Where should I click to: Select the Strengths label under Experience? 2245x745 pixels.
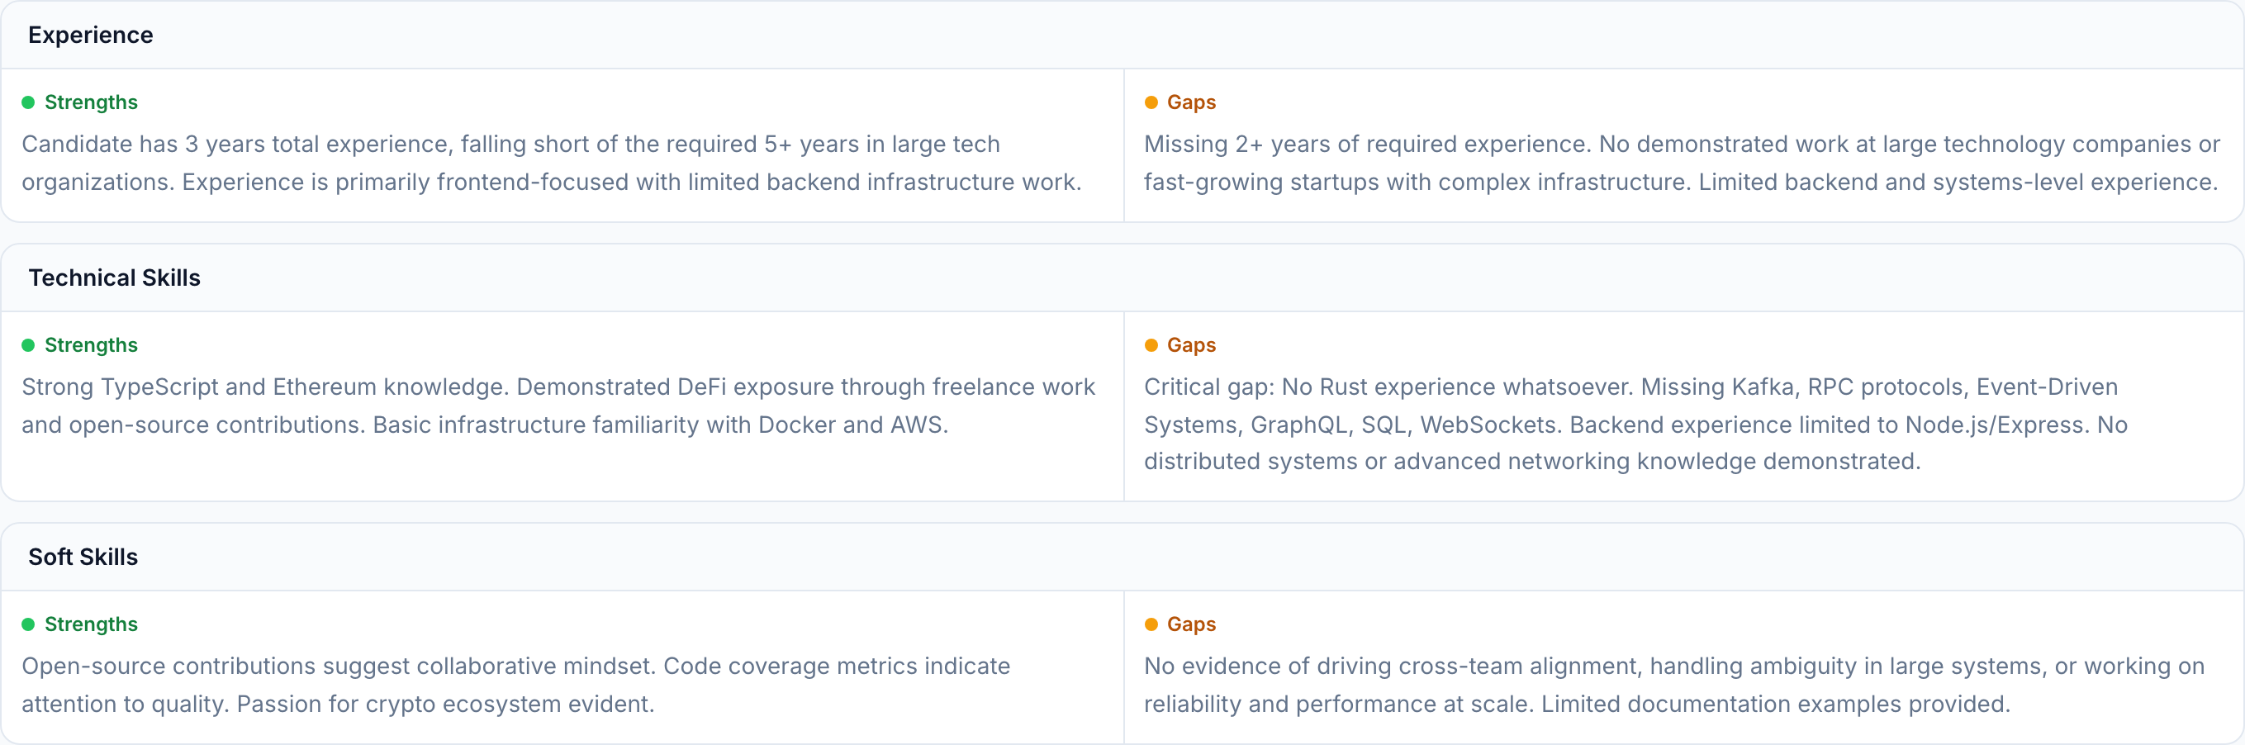click(x=91, y=102)
